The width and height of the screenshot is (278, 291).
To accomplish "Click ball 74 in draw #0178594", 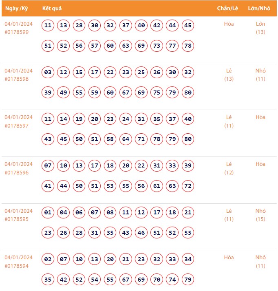I will (172, 280).
